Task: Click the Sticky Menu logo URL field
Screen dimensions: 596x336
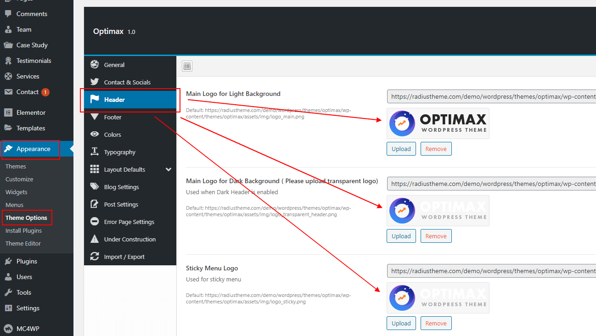Action: coord(491,271)
